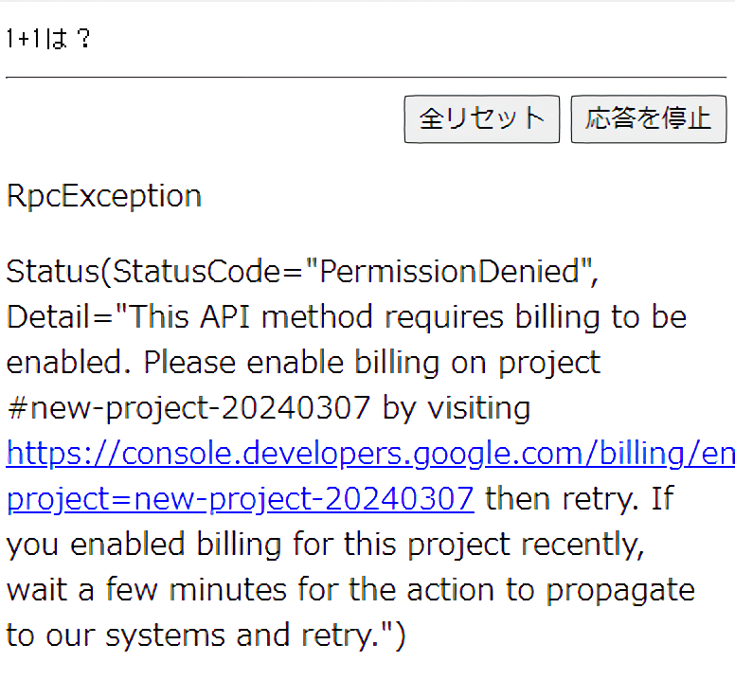Open the console.developers.google.com billing link

[x=369, y=454]
